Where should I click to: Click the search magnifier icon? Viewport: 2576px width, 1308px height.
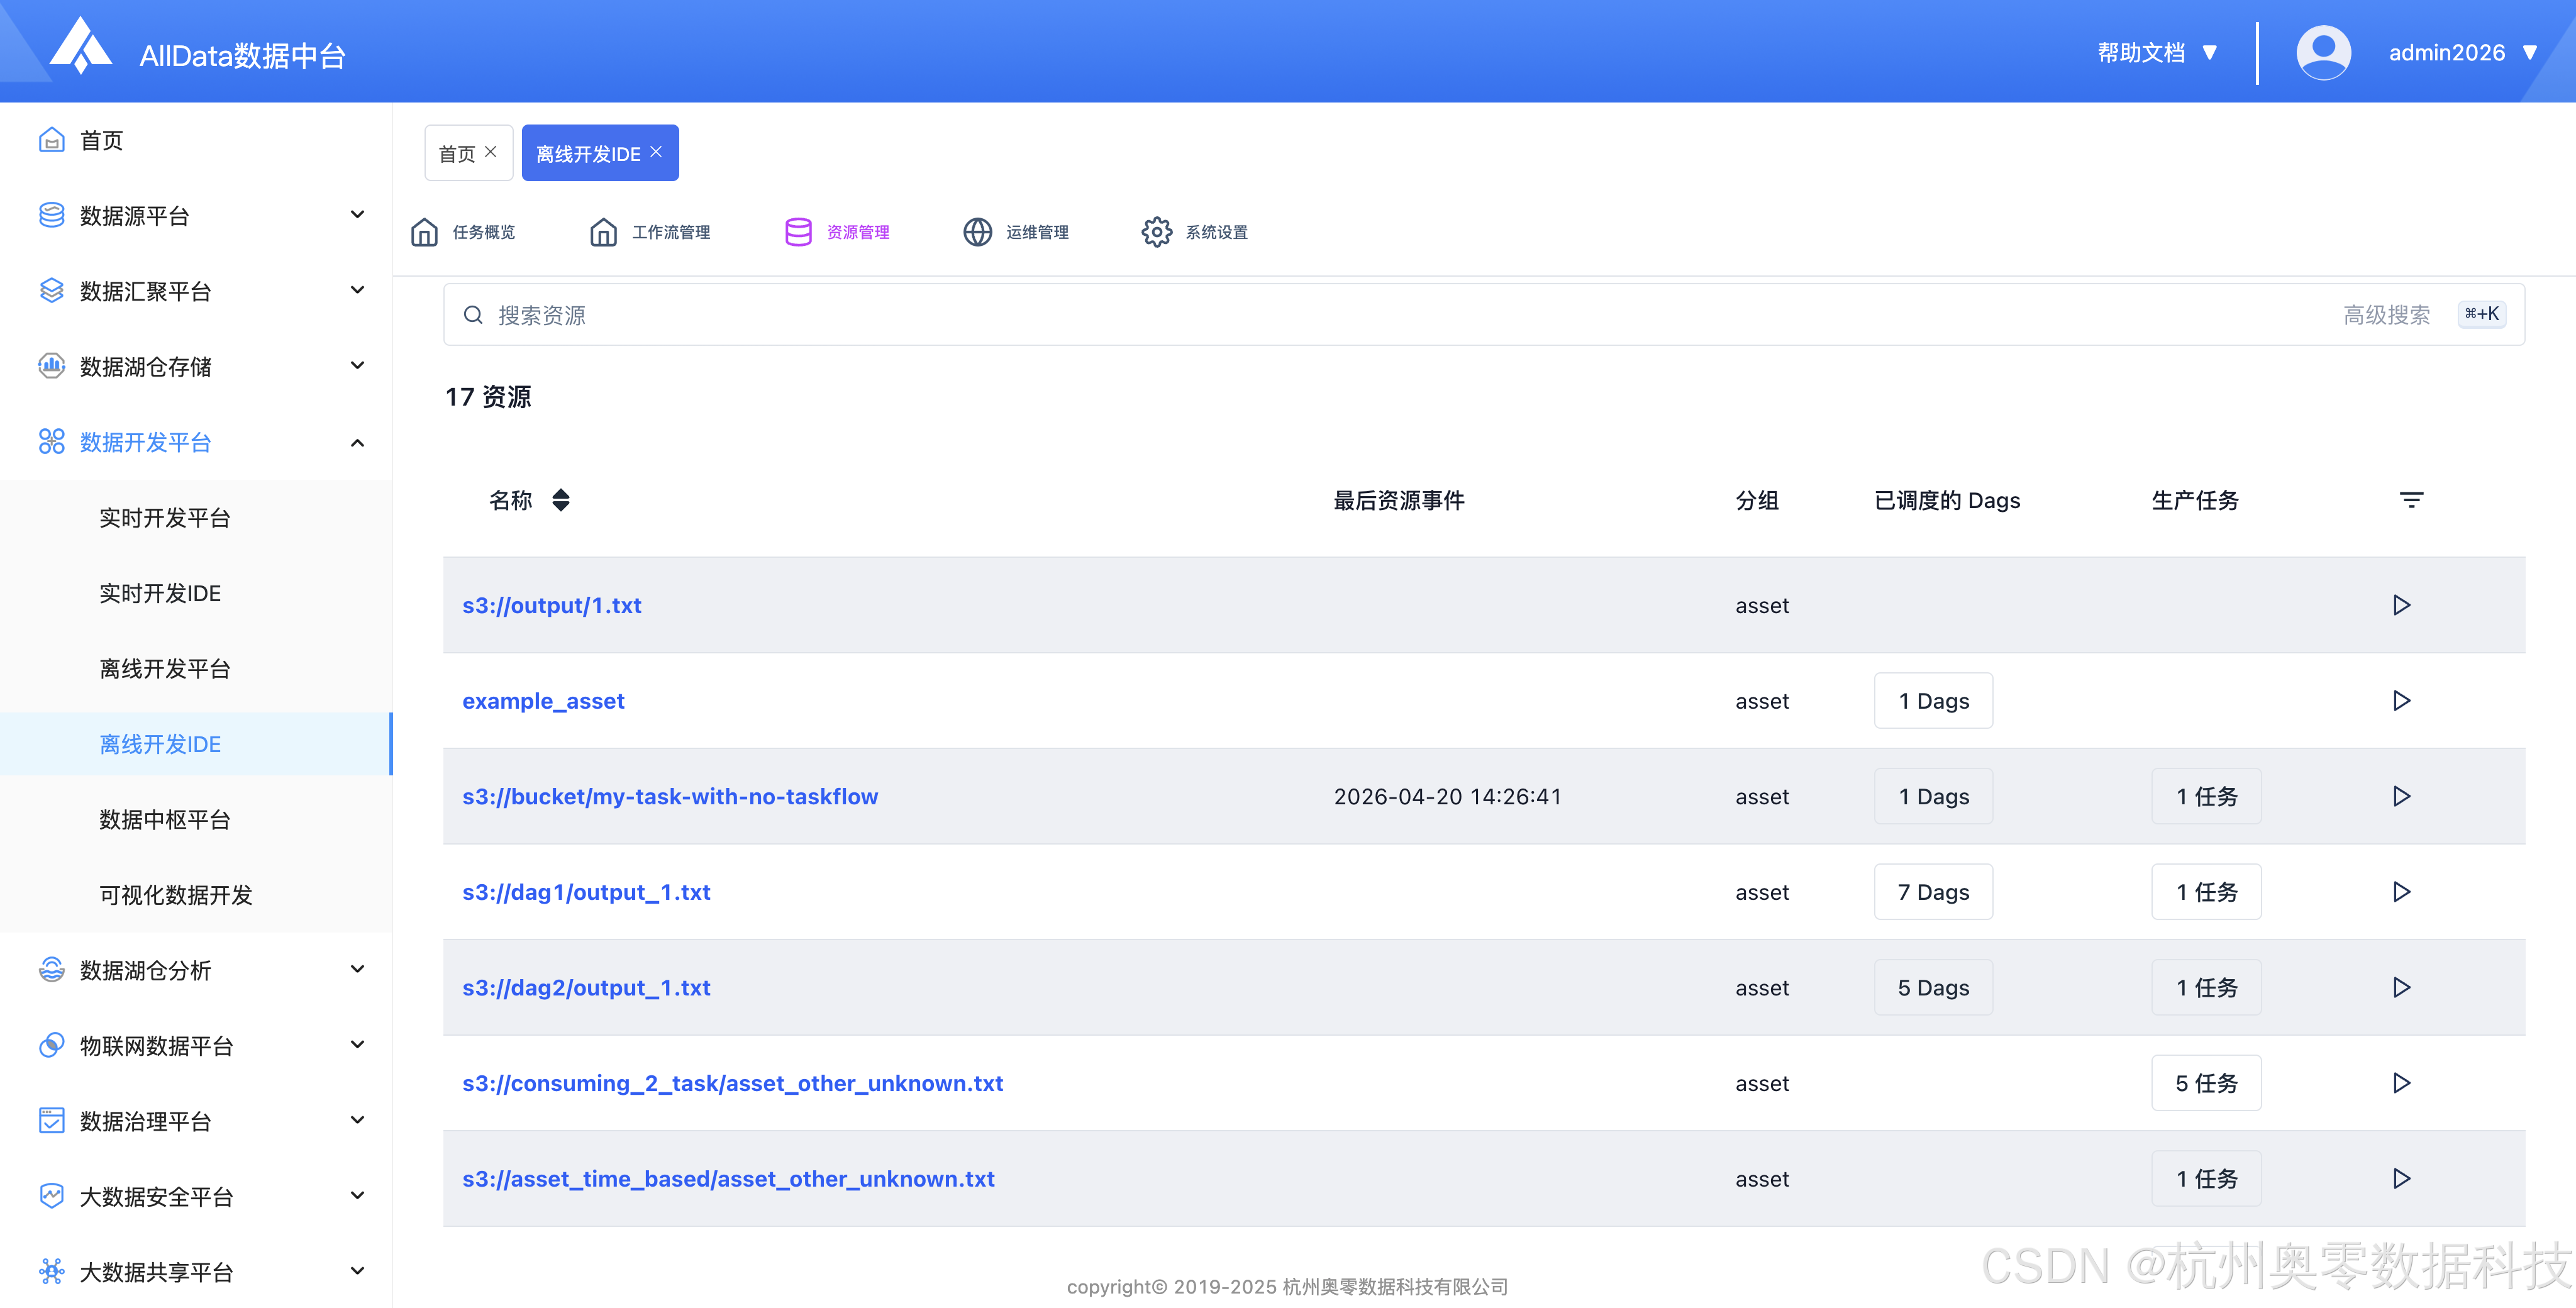coord(473,315)
